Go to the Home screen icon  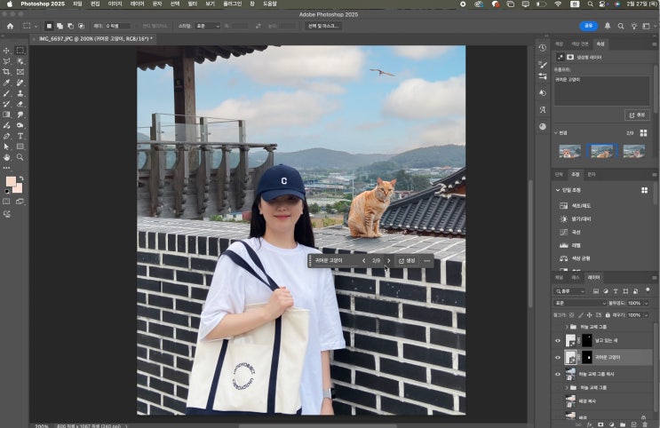click(x=10, y=26)
